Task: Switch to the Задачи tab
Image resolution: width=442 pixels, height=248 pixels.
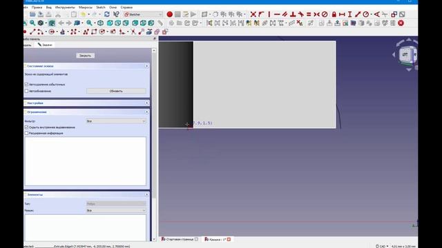Action: click(45, 45)
